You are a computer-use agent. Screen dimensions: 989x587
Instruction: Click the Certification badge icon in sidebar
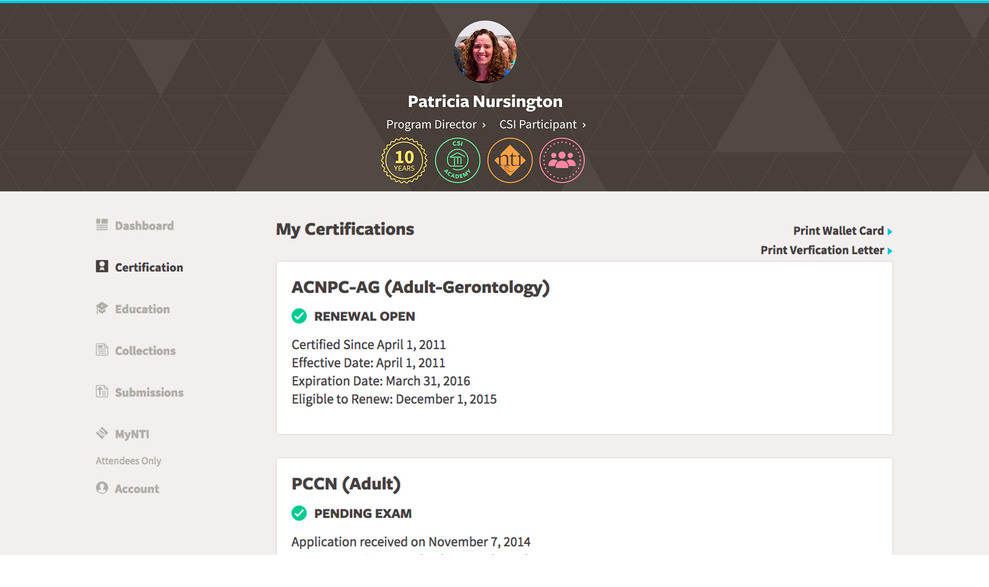[x=102, y=265]
